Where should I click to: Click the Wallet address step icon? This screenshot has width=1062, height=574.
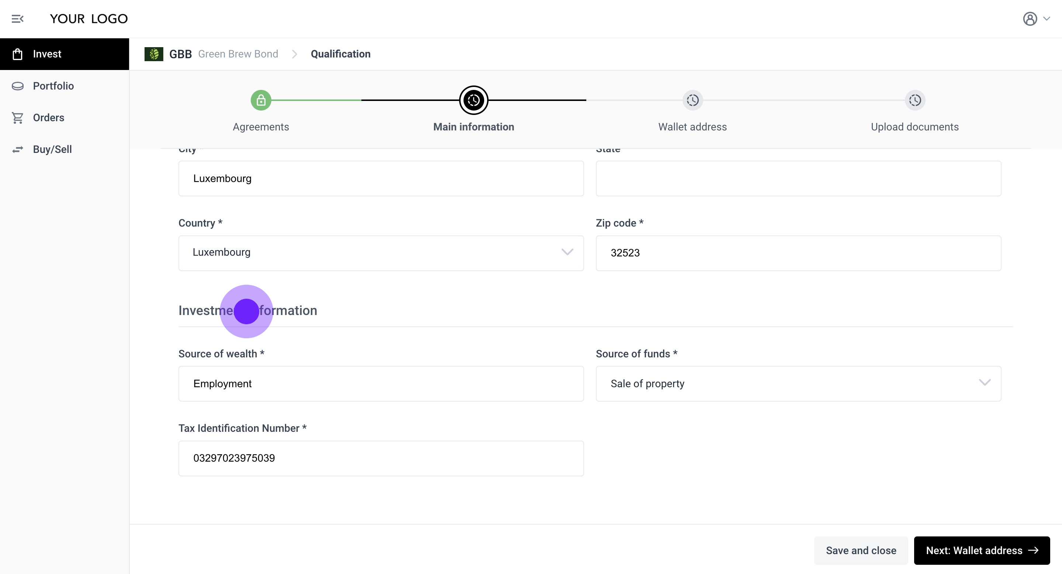coord(693,100)
